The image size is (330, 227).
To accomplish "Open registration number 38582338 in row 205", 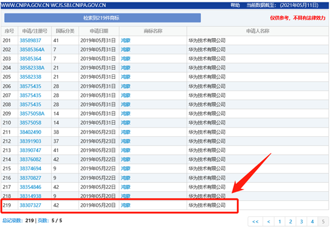I will (x=30, y=77).
